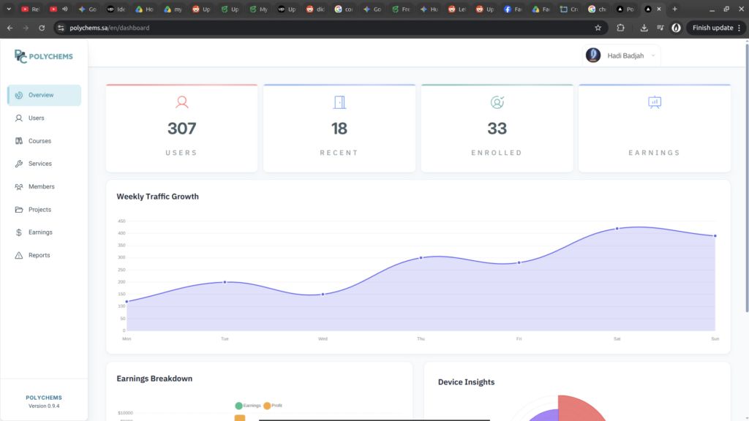Image resolution: width=749 pixels, height=421 pixels.
Task: Go back to the previous page
Action: pyautogui.click(x=10, y=28)
